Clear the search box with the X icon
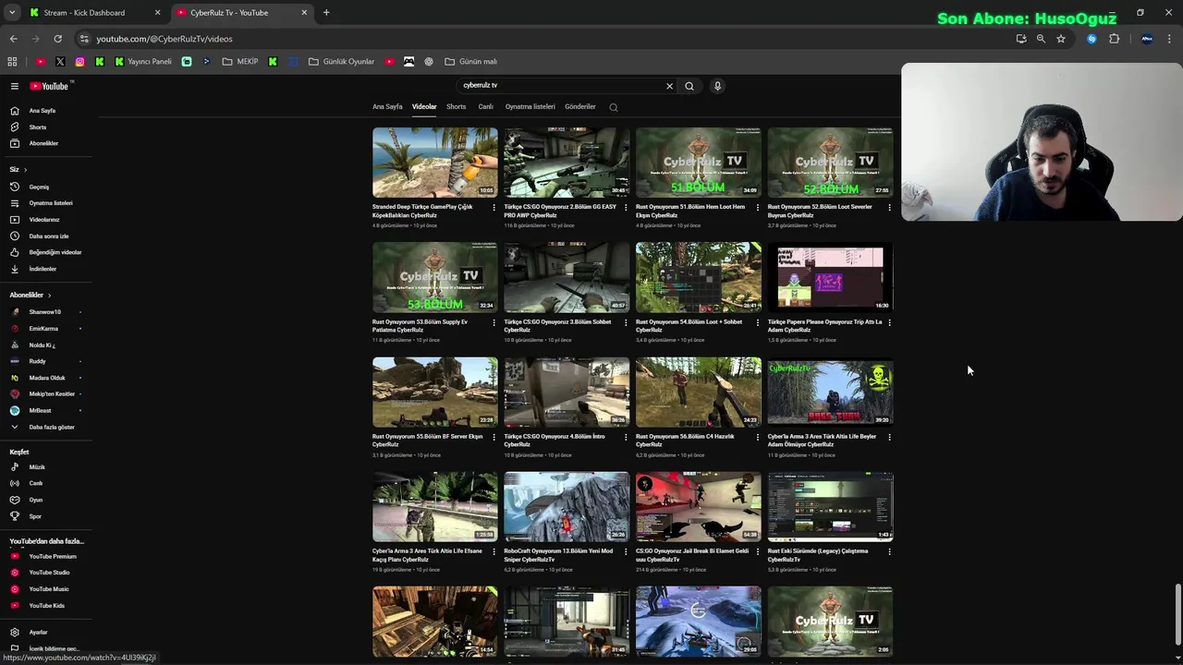Image resolution: width=1183 pixels, height=665 pixels. (x=669, y=86)
